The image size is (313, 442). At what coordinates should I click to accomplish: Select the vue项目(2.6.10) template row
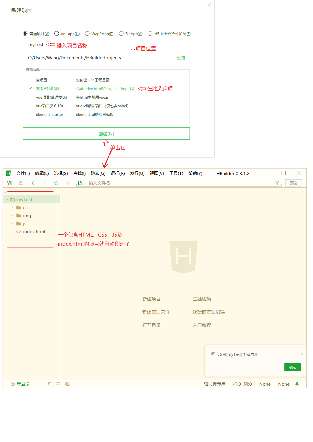(x=106, y=106)
